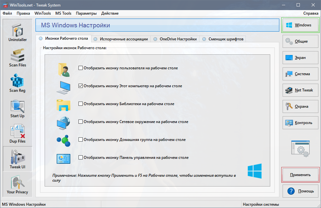Click the WinTools.net title bar app icon
Screen dimensions: 321x208
click(6, 5)
